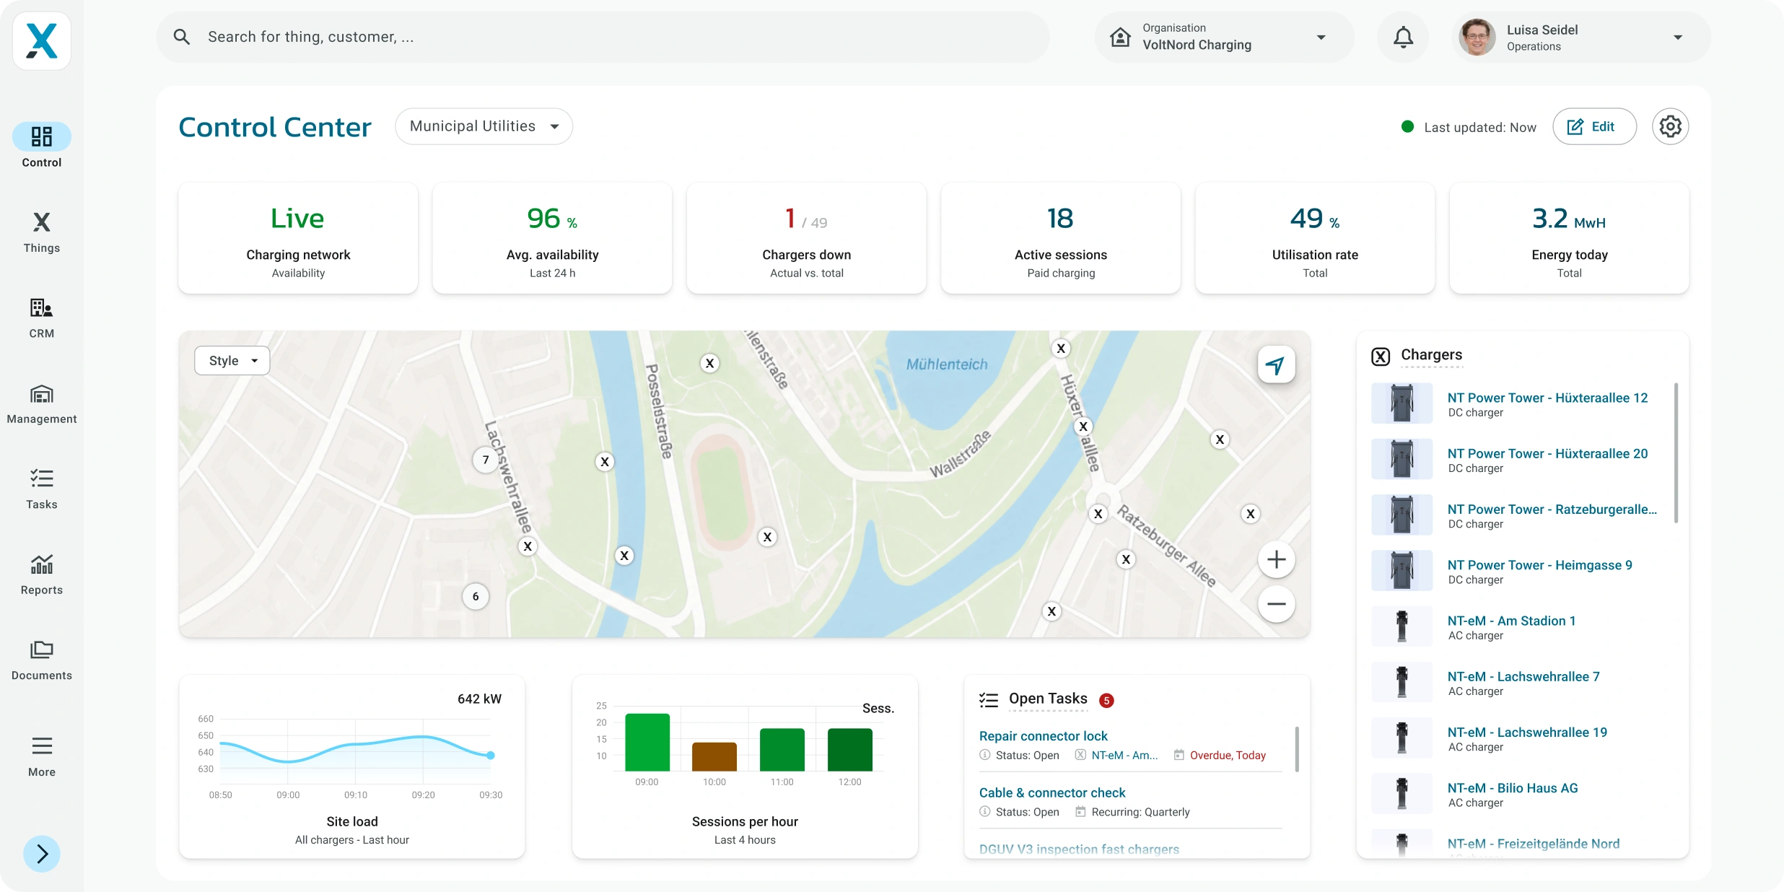The width and height of the screenshot is (1784, 892).
Task: Click the X logo in the top-left corner
Action: point(42,41)
